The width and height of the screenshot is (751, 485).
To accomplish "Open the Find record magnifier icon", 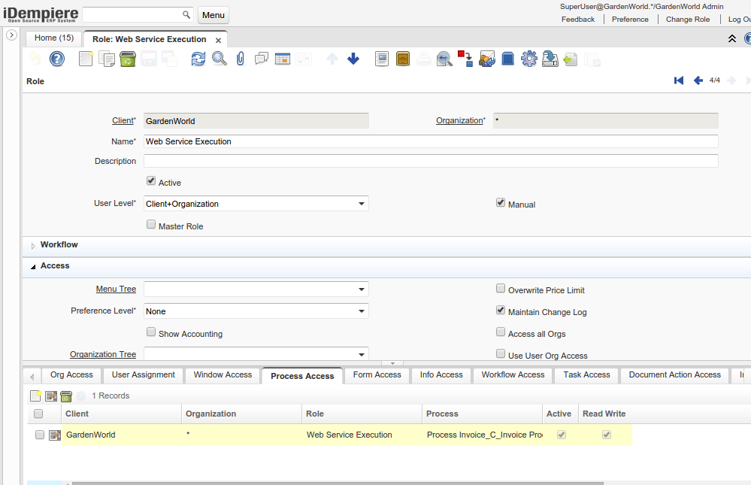I will (x=219, y=59).
